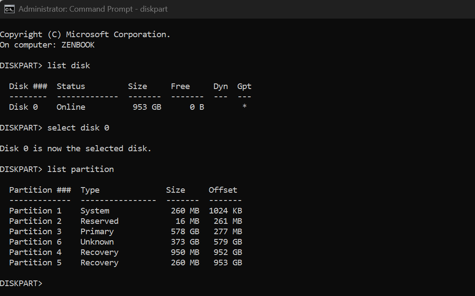Image resolution: width=475 pixels, height=296 pixels.
Task: Select the disk size '953 GB'
Action: pos(147,107)
